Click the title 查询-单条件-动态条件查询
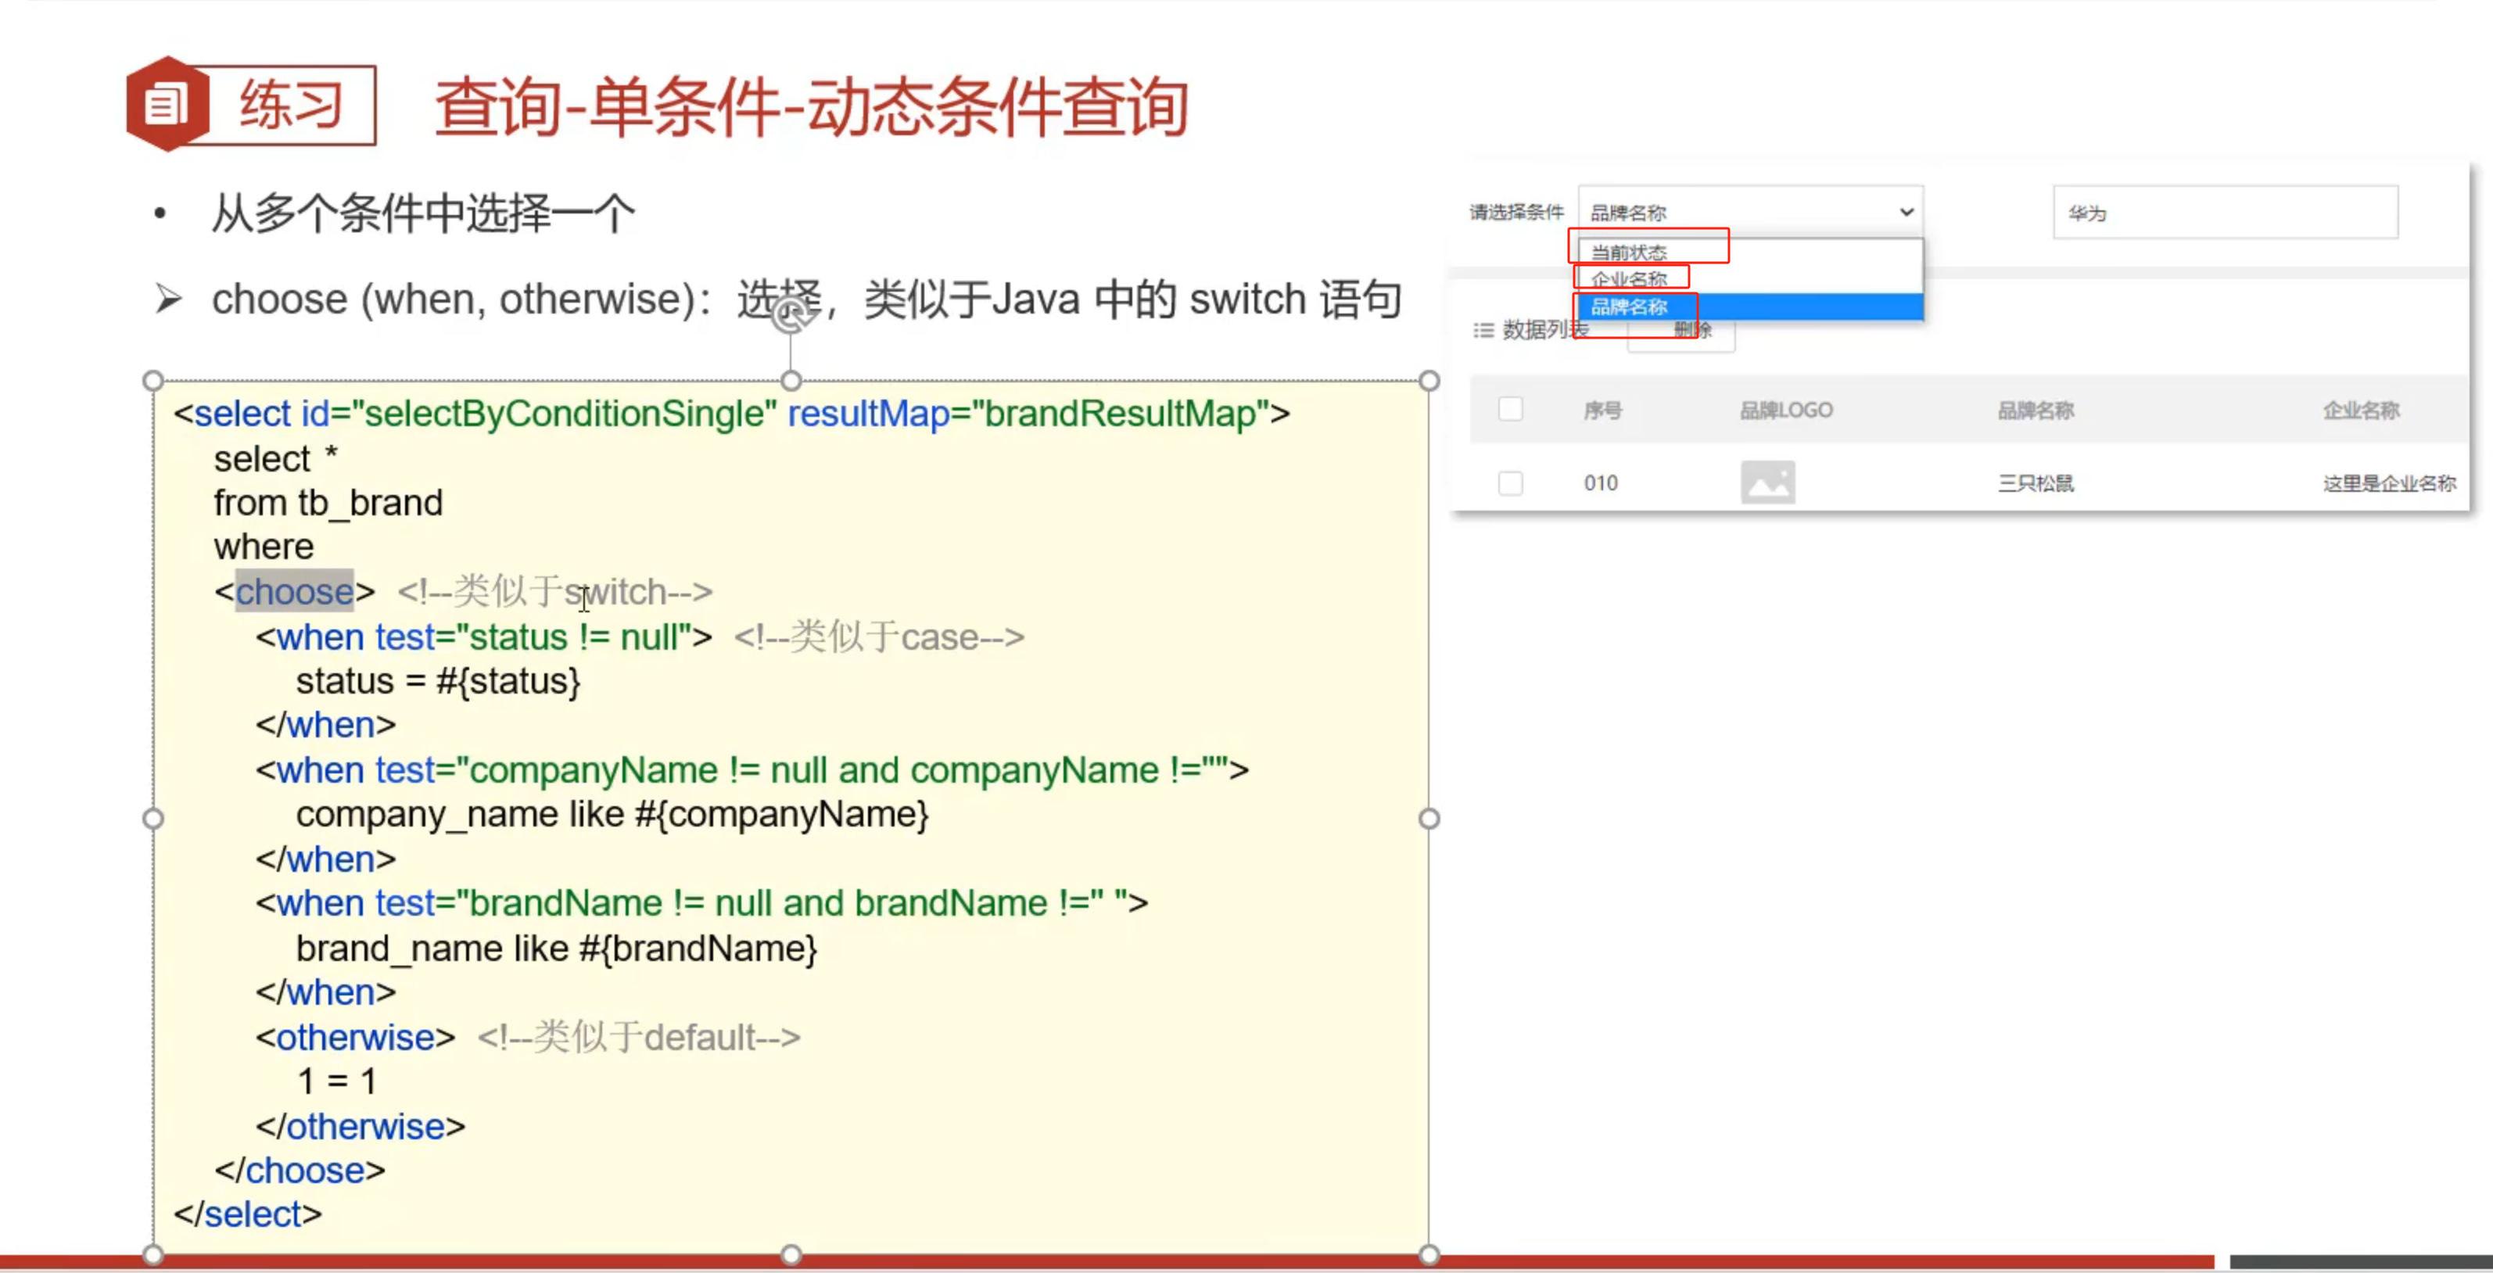2493x1273 pixels. 812,106
